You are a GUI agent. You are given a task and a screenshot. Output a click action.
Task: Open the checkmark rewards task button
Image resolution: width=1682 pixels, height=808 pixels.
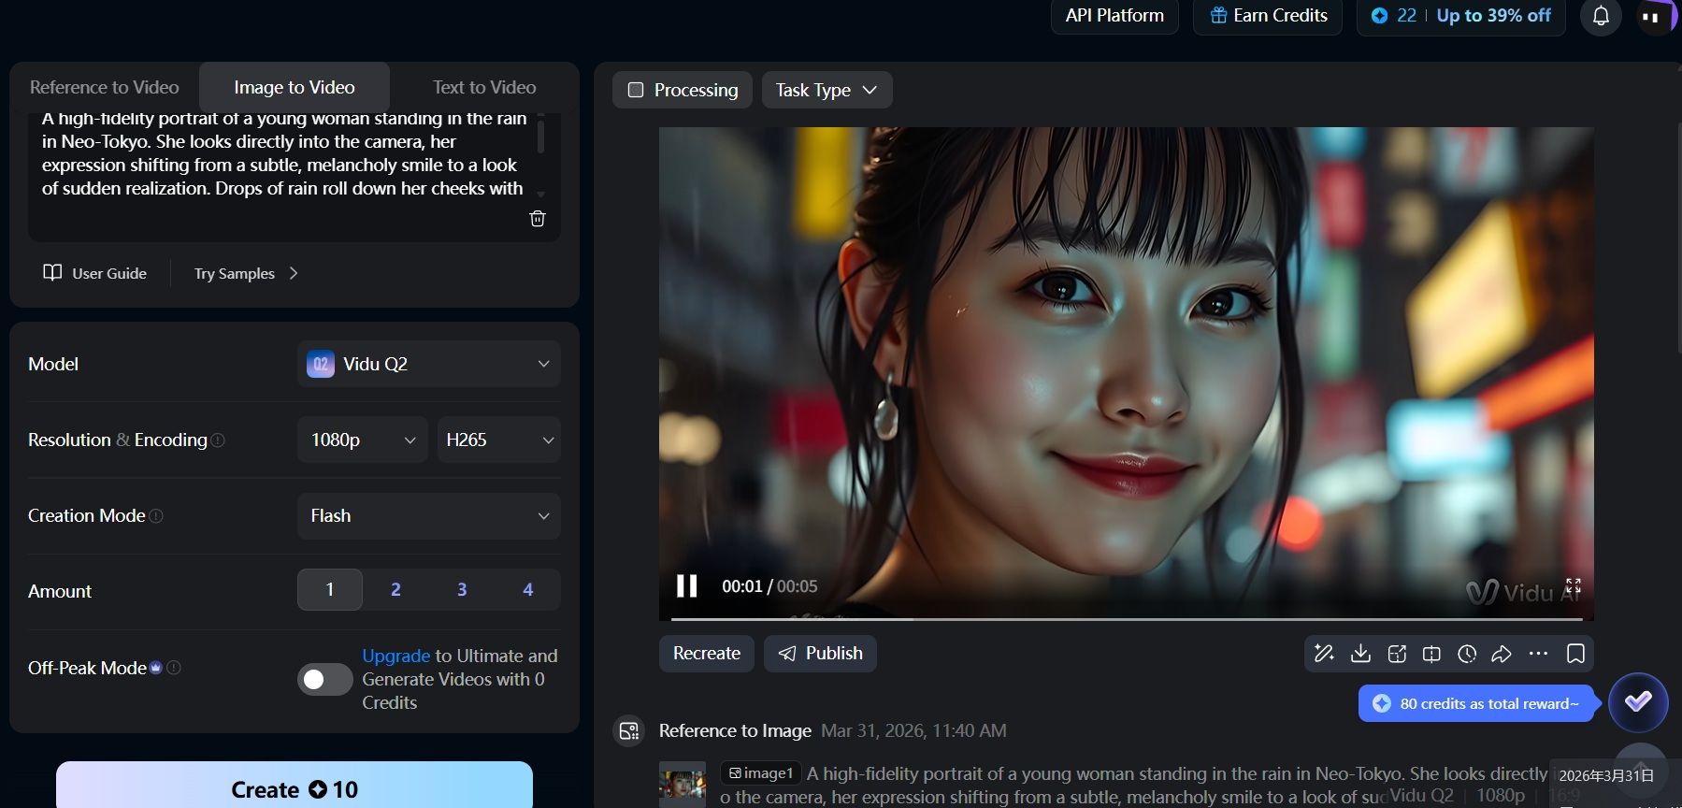coord(1638,702)
